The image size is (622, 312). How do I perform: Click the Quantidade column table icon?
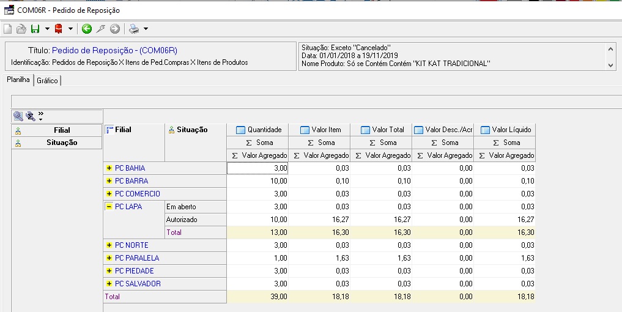(240, 130)
